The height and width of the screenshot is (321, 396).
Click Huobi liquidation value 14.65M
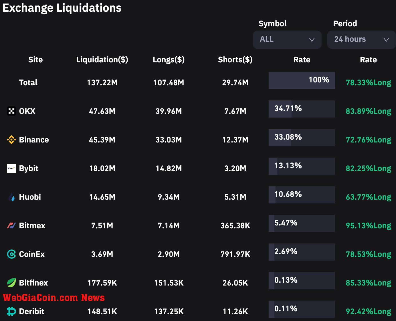(102, 197)
